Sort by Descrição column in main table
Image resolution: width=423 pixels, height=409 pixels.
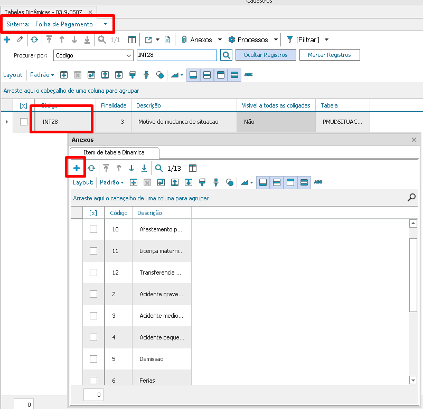point(184,105)
